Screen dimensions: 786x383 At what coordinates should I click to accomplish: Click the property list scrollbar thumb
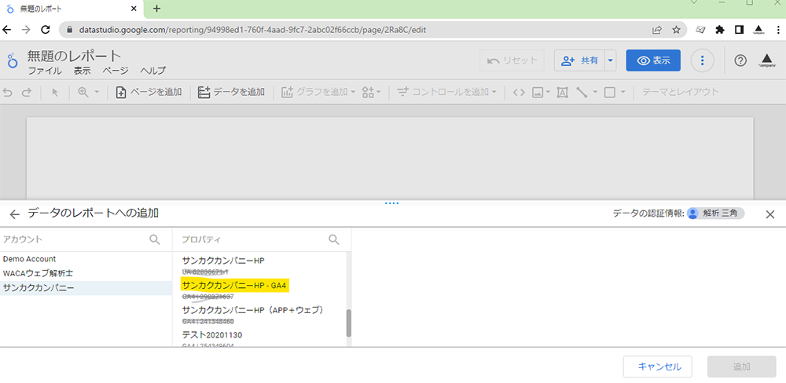pyautogui.click(x=349, y=323)
